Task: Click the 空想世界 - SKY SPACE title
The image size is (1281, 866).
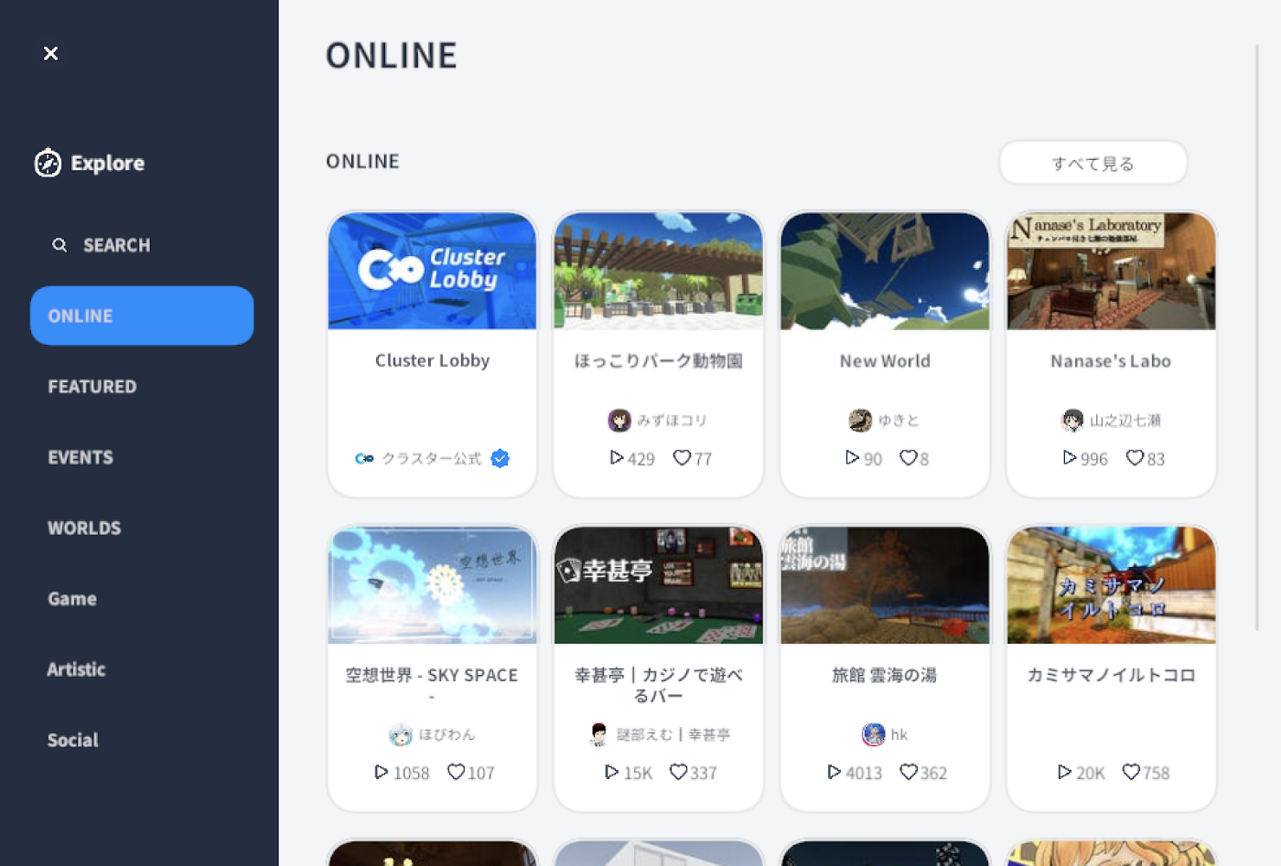Action: pyautogui.click(x=432, y=684)
